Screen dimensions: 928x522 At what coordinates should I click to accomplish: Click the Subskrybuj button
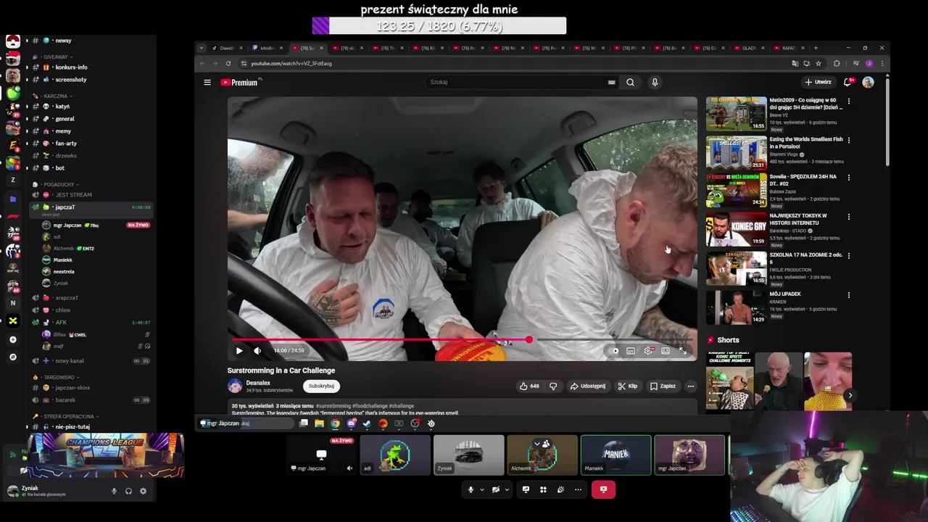click(321, 386)
